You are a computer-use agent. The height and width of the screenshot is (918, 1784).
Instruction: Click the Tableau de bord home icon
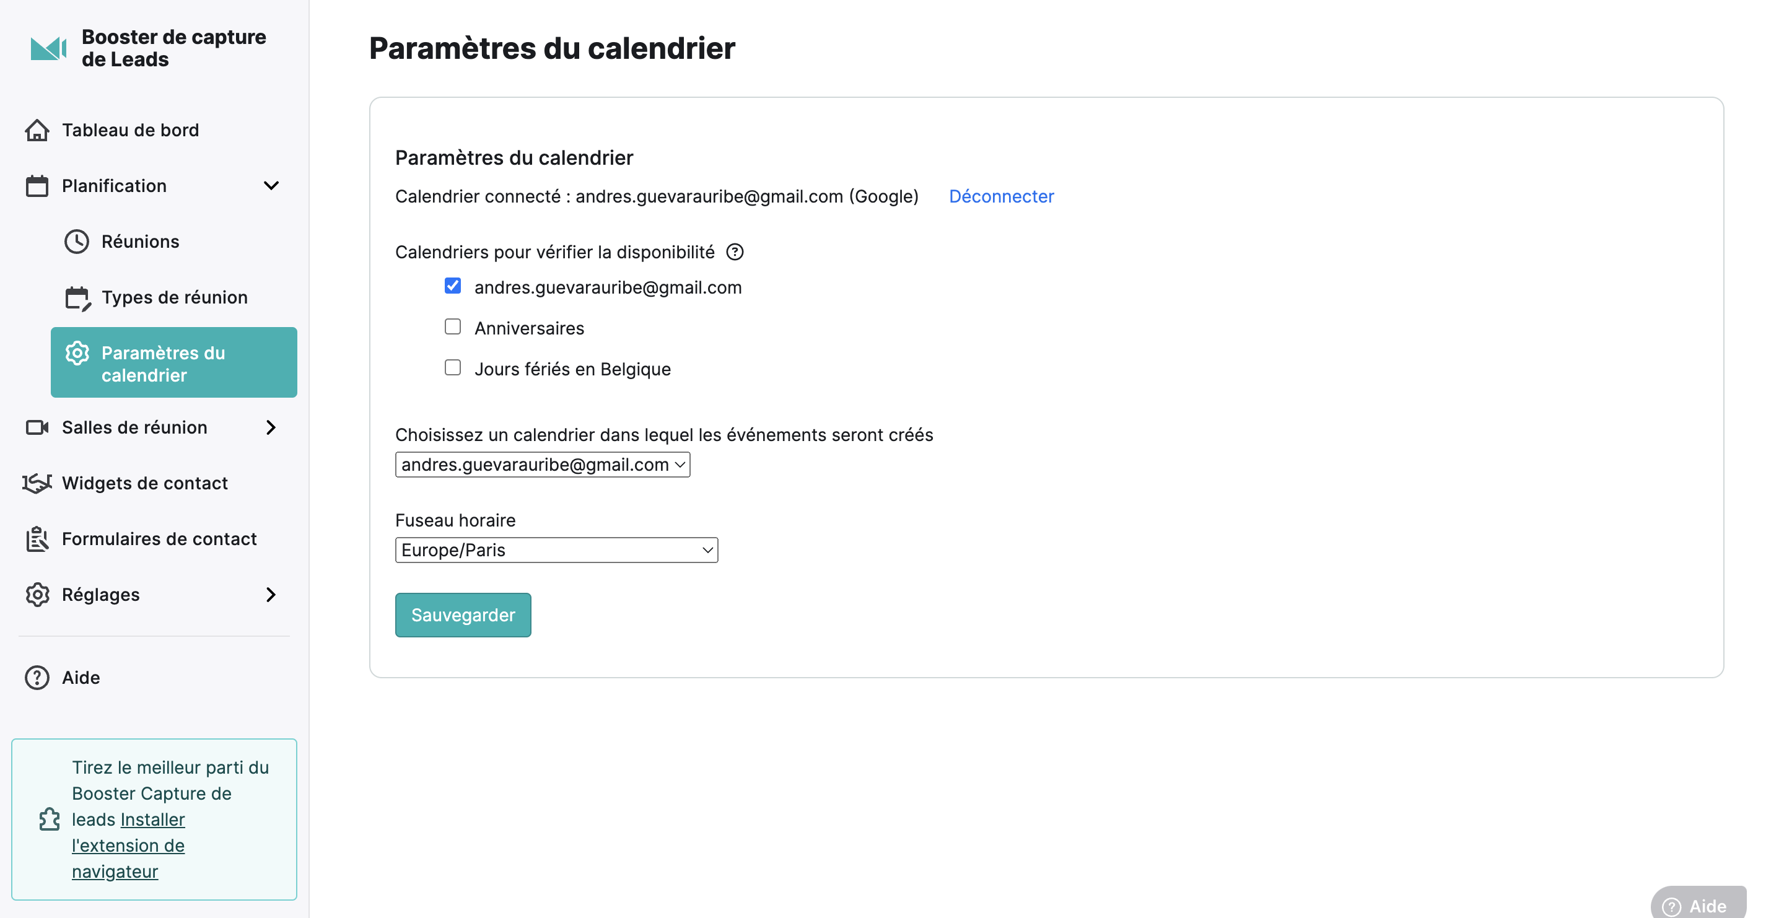click(37, 130)
